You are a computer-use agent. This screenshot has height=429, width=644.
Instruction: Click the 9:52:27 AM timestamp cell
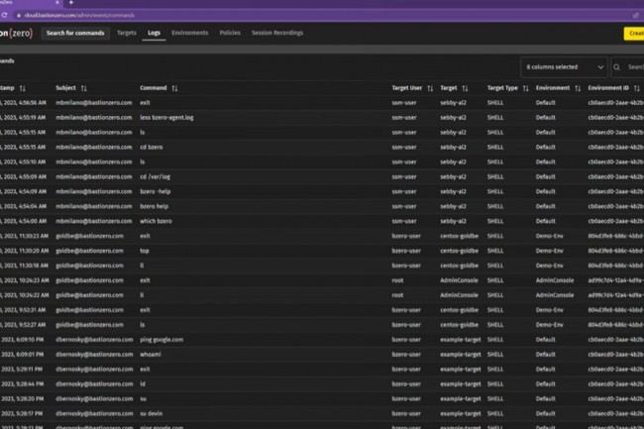click(24, 325)
